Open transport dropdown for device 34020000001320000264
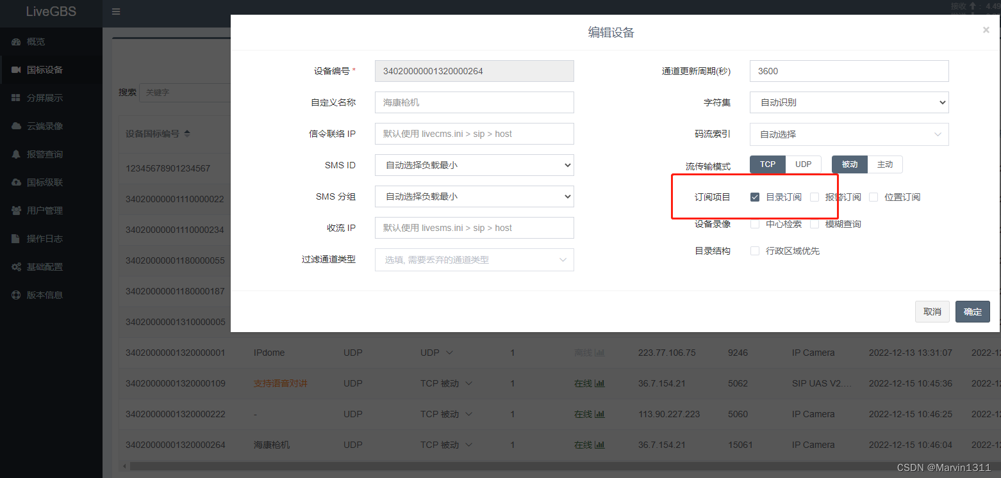Image resolution: width=1001 pixels, height=478 pixels. pos(468,445)
